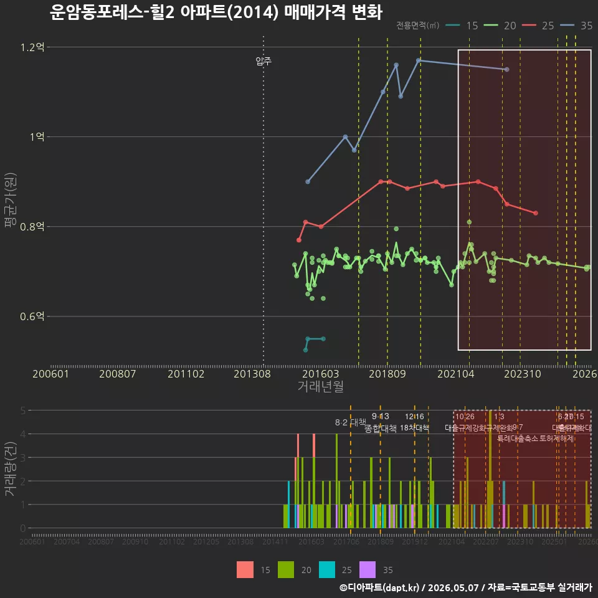
Task: Click the last point of the blue 35 line
Action: 507,69
